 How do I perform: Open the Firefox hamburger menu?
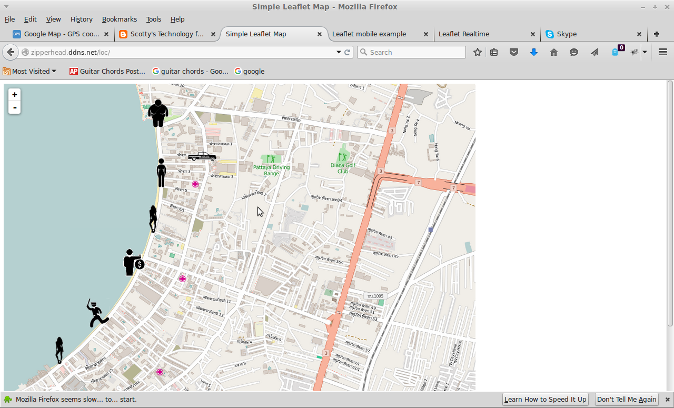[x=663, y=52]
